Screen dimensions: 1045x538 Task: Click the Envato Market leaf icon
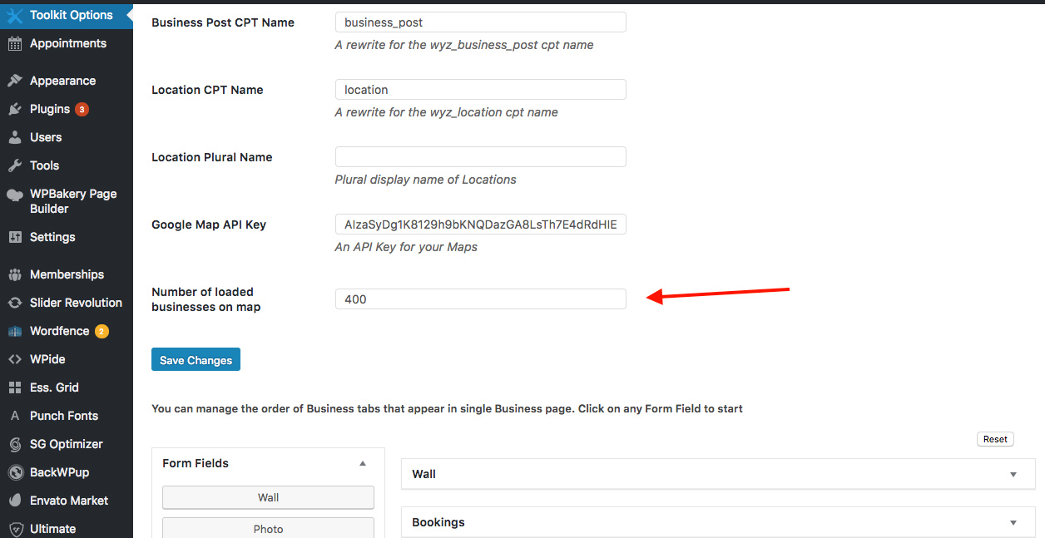[15, 501]
